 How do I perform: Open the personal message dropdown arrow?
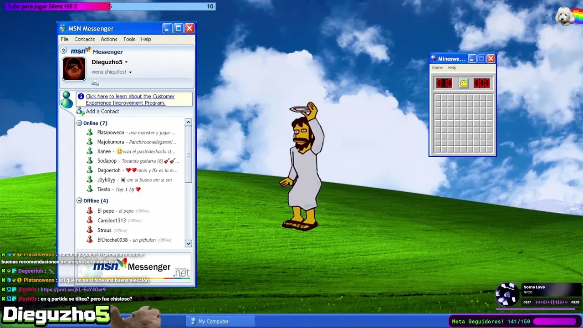click(130, 72)
